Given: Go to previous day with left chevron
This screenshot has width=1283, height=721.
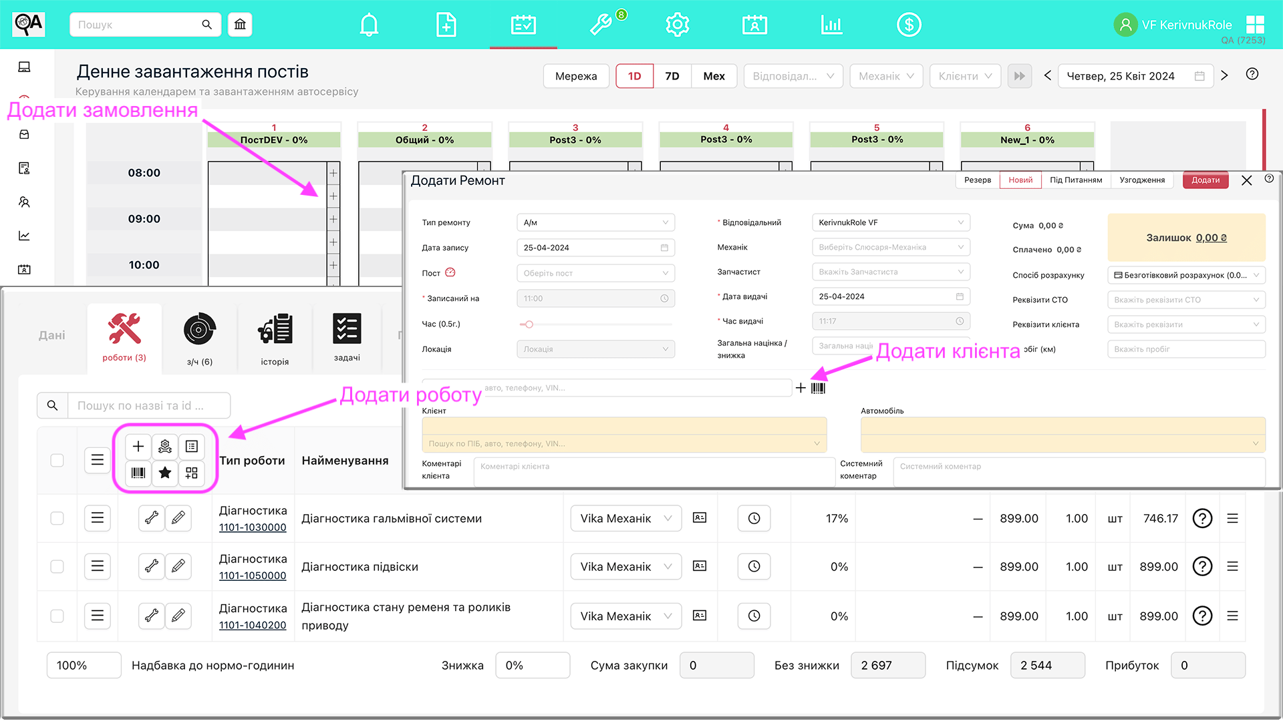Looking at the screenshot, I should click(1047, 76).
